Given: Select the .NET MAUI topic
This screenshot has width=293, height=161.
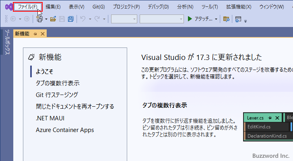Looking at the screenshot, I should pos(50,118).
